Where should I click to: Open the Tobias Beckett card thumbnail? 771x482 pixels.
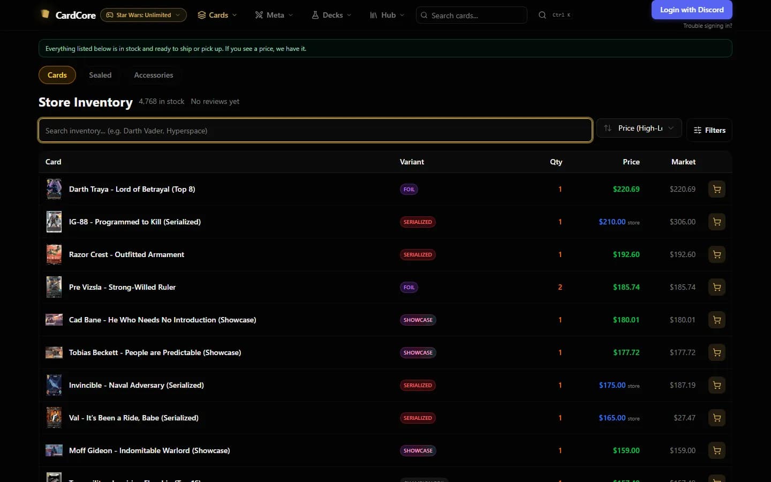[54, 352]
